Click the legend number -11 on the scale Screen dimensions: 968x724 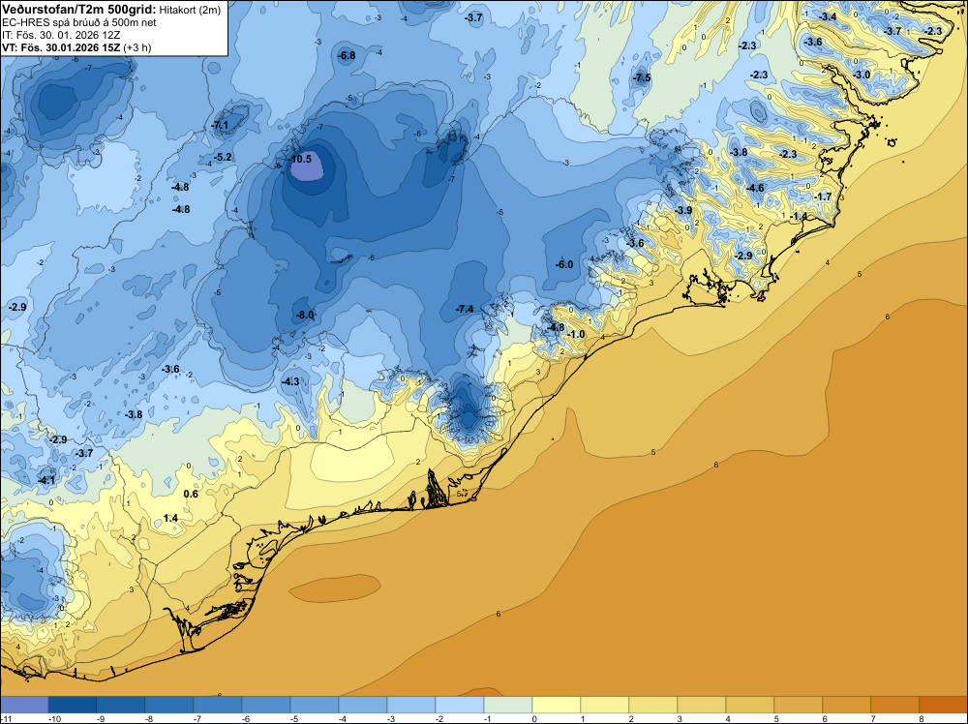click(6, 718)
